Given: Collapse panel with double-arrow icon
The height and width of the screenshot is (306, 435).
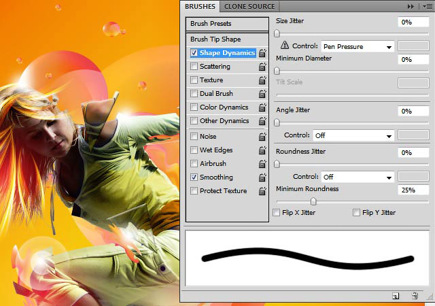Looking at the screenshot, I should click(x=411, y=6).
